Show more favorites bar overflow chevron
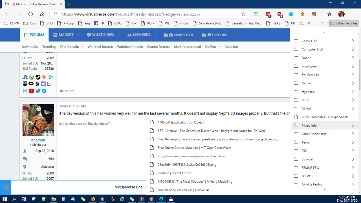361x203 pixels. (x=322, y=23)
